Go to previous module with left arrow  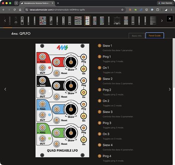(x=5, y=89)
